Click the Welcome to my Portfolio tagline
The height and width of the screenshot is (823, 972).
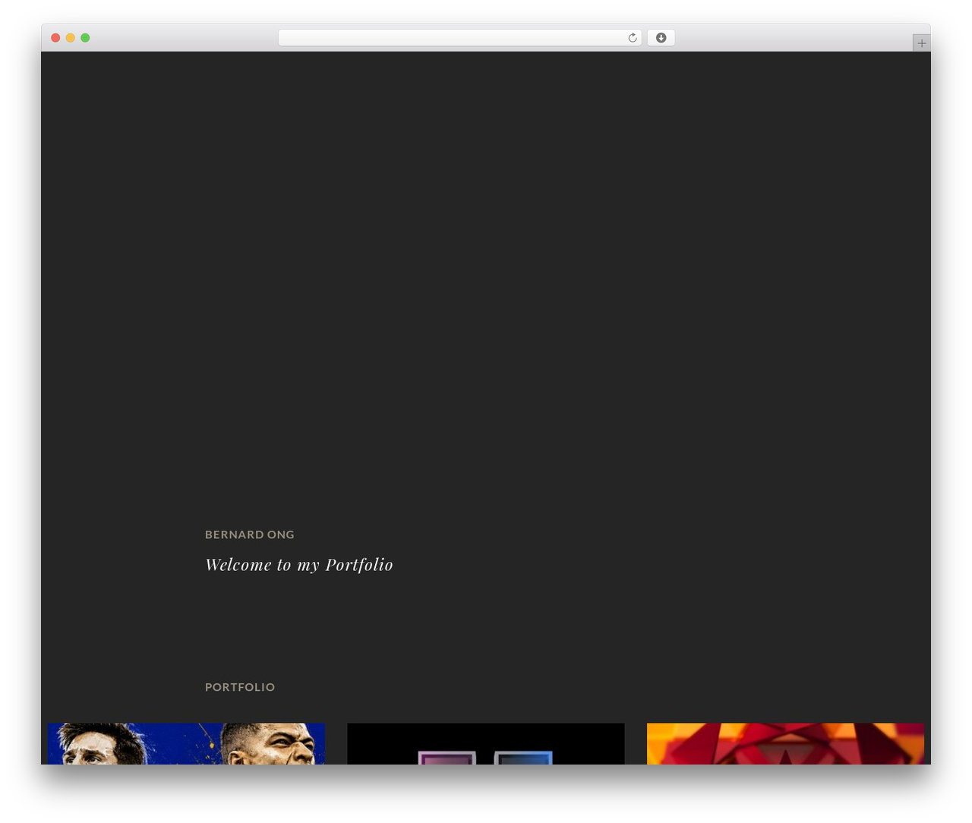tap(299, 564)
